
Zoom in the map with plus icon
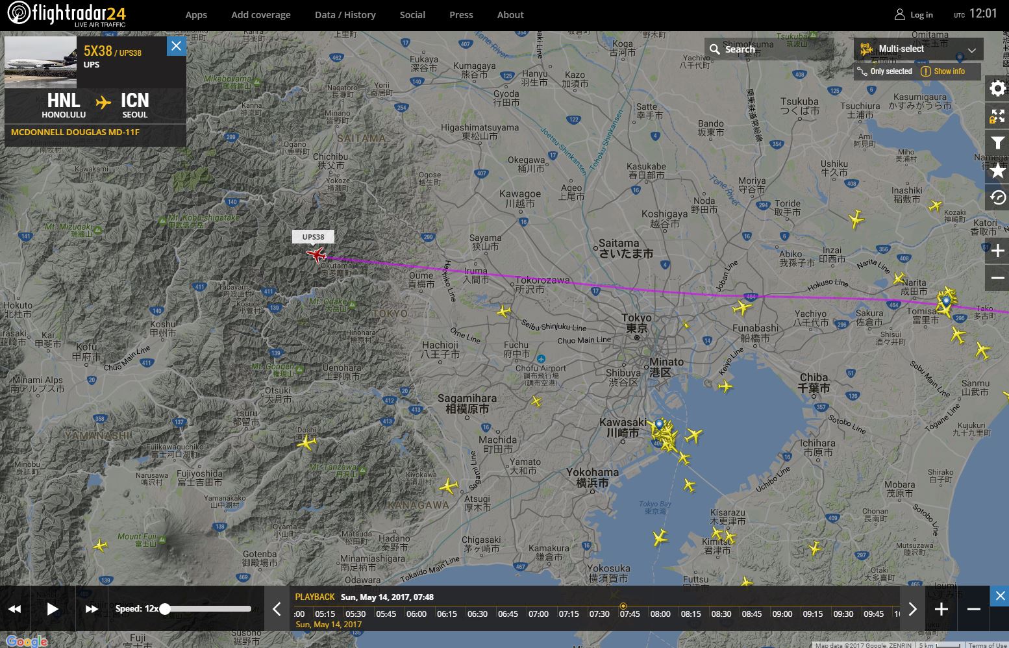997,251
